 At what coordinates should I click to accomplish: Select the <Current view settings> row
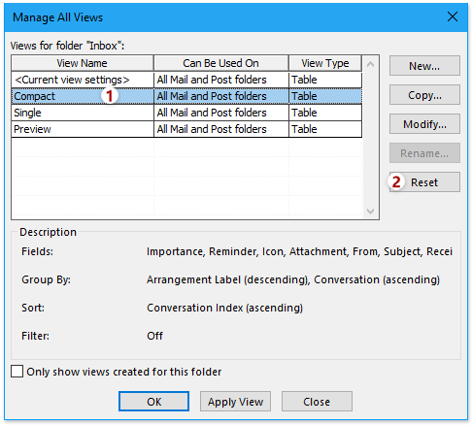click(x=186, y=80)
